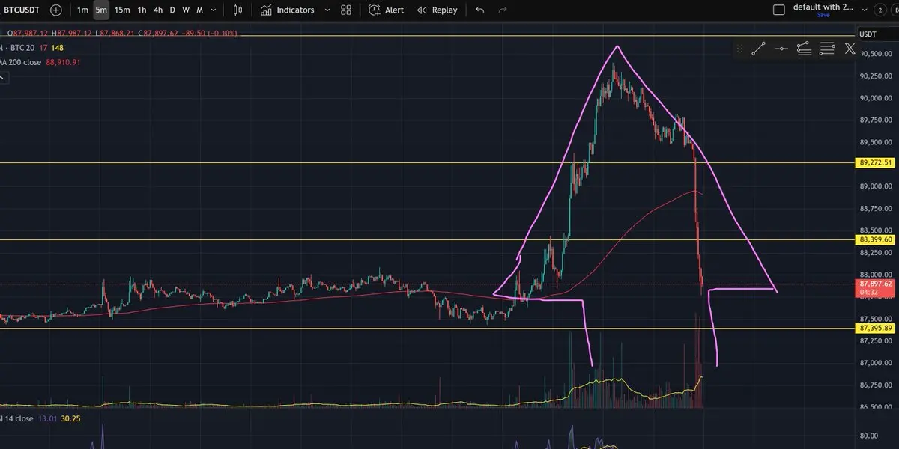This screenshot has width=899, height=449.
Task: Expand the manage layouts chevron
Action: tap(865, 10)
